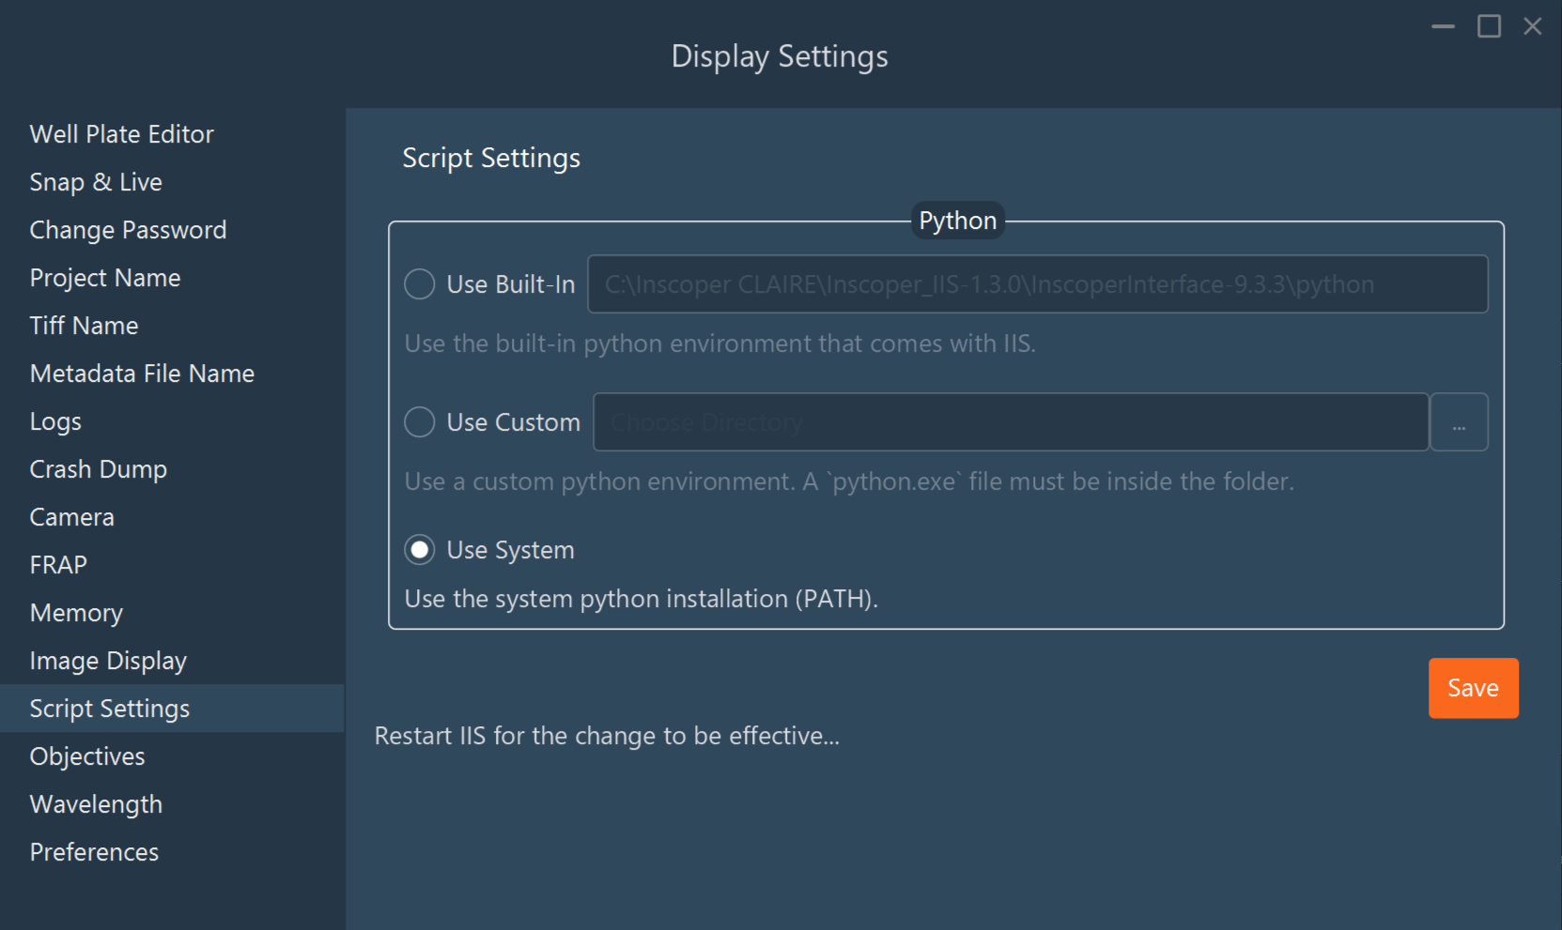Open the Tiff Name configuration
1562x930 pixels.
(84, 325)
